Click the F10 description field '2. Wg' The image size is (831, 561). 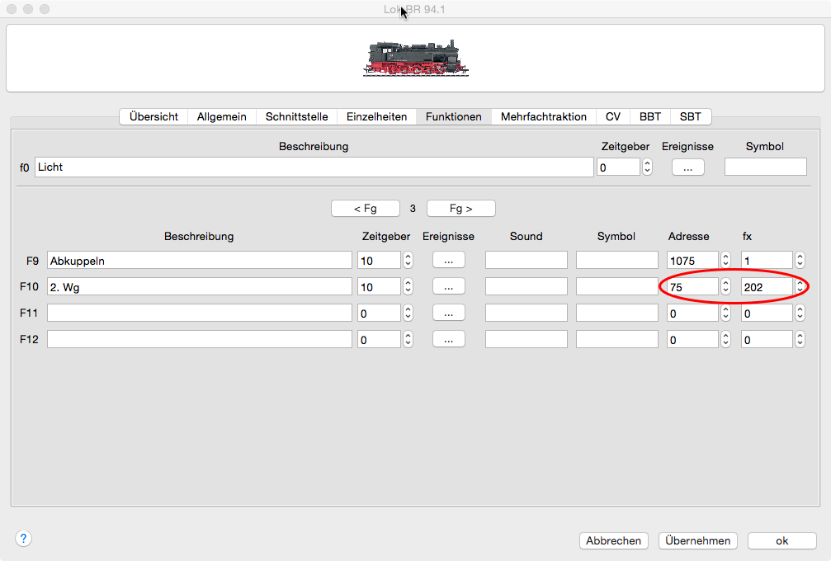click(x=199, y=287)
